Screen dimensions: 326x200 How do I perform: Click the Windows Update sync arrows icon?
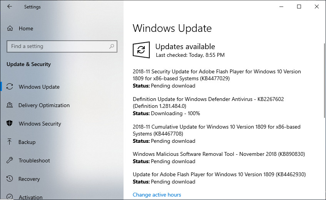[10, 87]
